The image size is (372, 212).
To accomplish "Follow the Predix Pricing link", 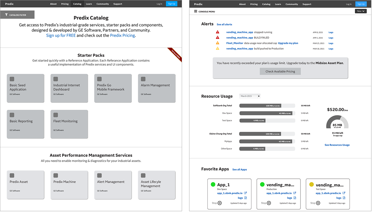I will pos(123,35).
